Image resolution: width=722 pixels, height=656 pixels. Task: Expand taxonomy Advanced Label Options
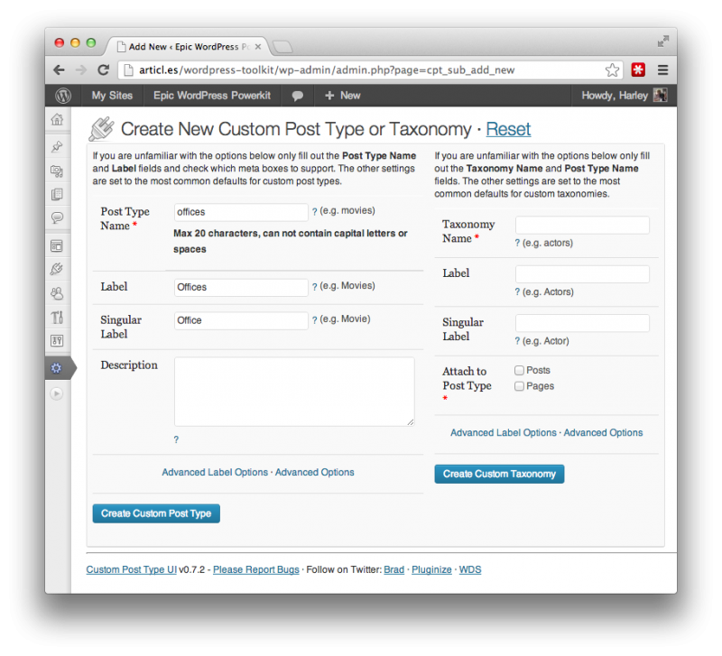click(504, 433)
